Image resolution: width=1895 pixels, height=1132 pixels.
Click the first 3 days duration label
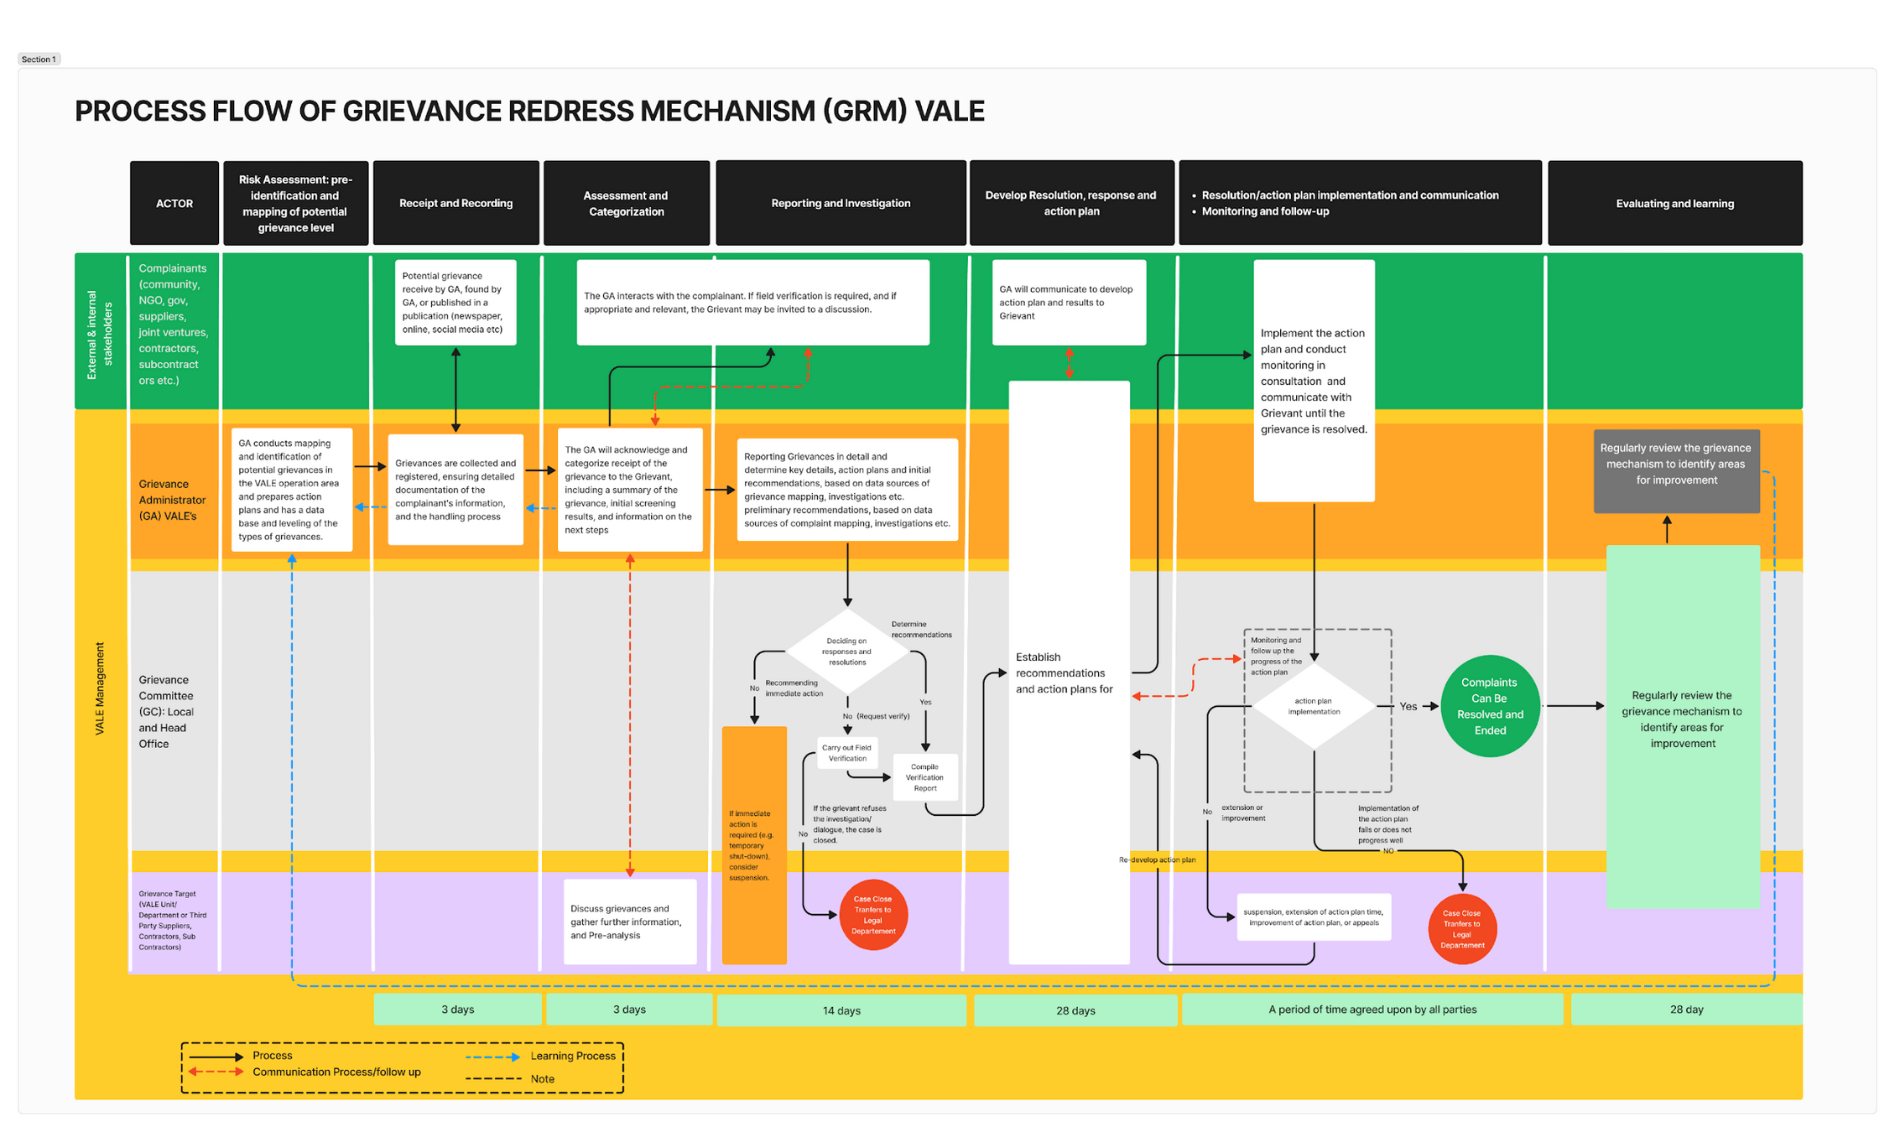(457, 1010)
